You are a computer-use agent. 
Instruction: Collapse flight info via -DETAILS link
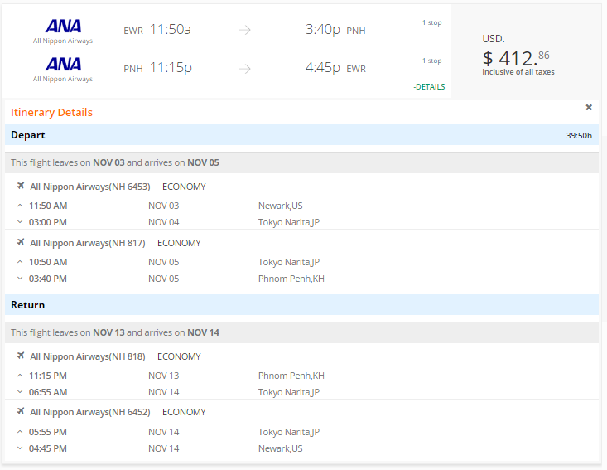click(x=429, y=87)
